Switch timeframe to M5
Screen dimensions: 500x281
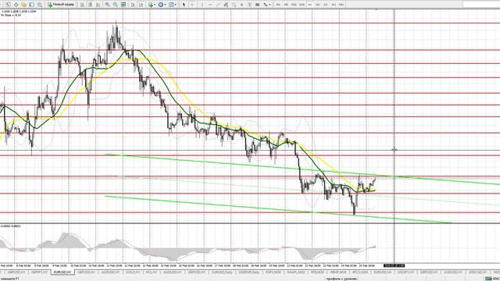point(286,5)
